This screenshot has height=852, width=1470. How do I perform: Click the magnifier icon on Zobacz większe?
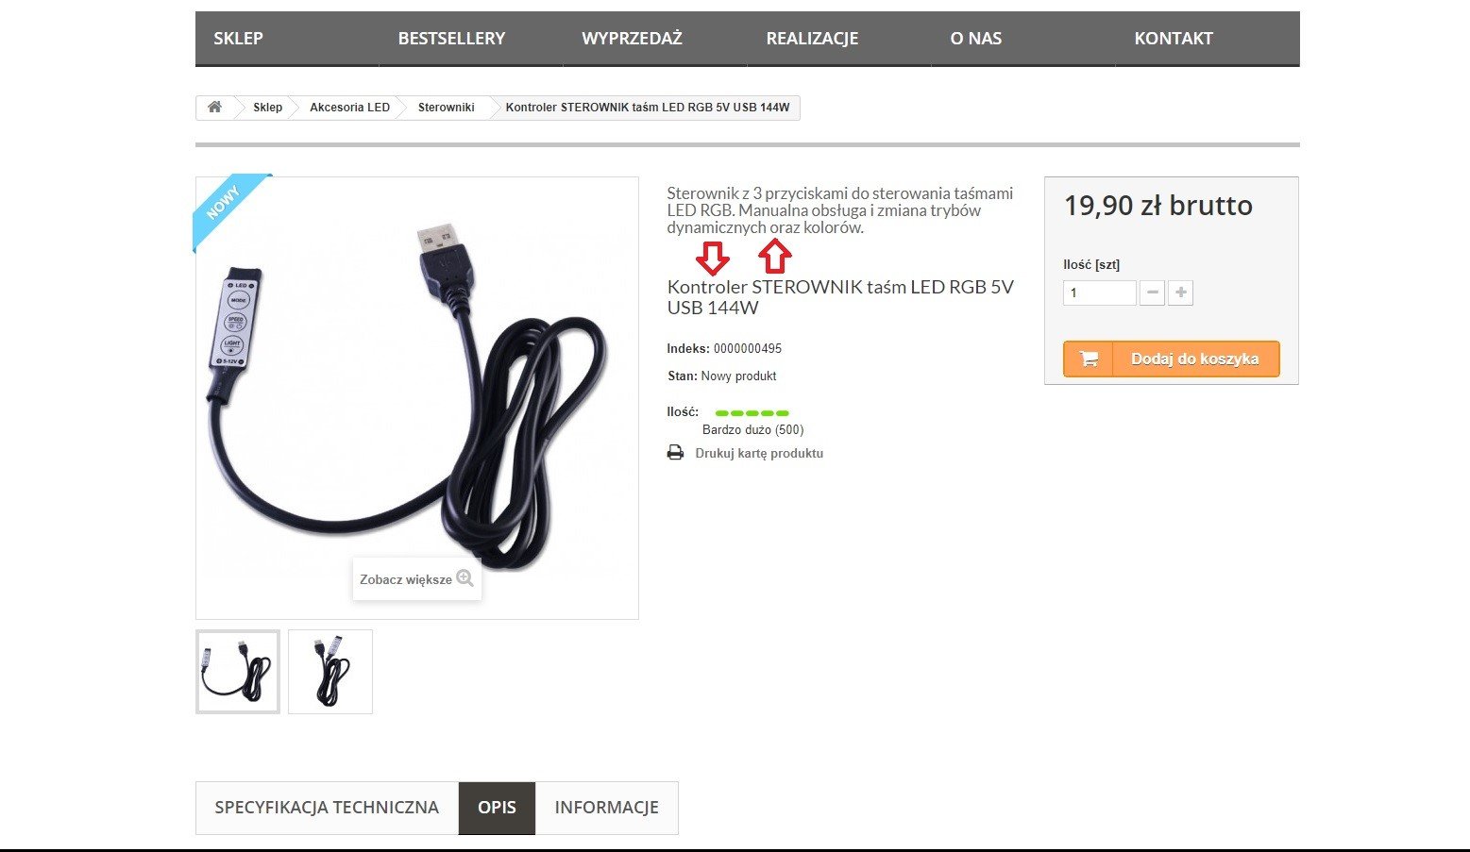coord(465,578)
